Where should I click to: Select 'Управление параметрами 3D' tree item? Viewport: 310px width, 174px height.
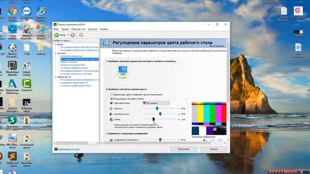coord(74,83)
